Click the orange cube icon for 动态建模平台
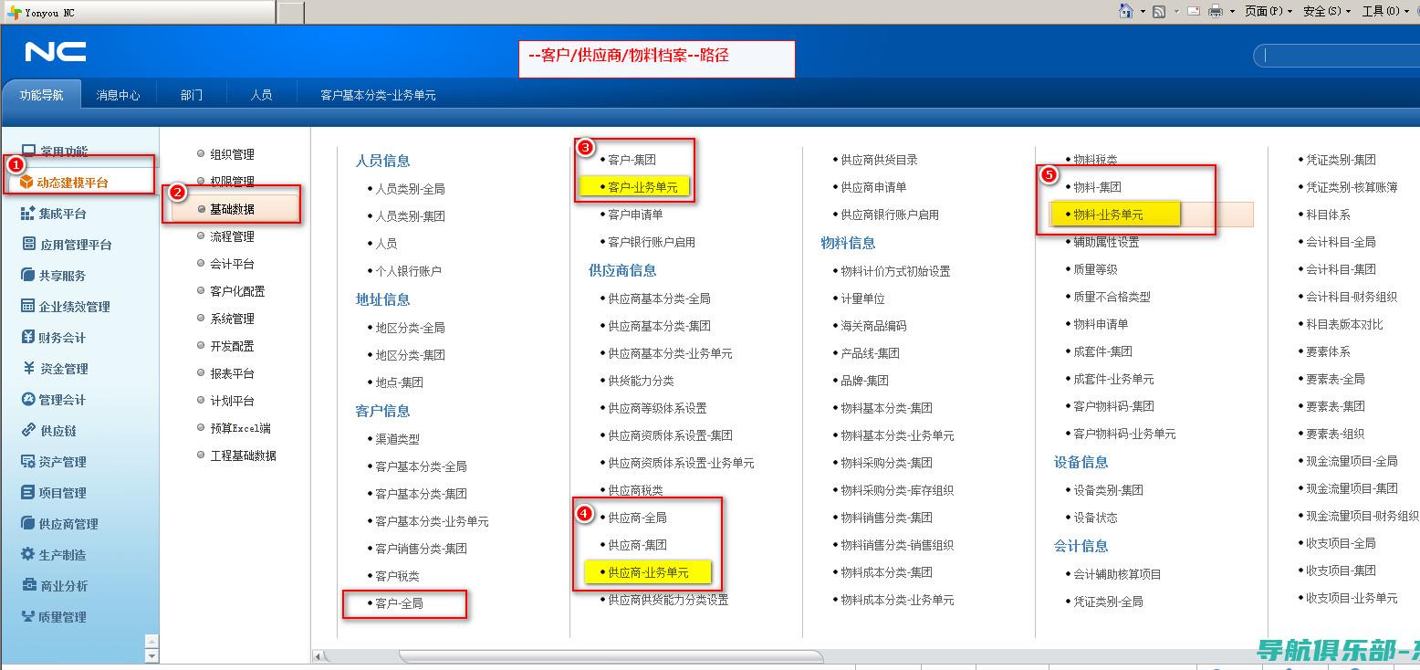The height and width of the screenshot is (670, 1420). coord(26,183)
